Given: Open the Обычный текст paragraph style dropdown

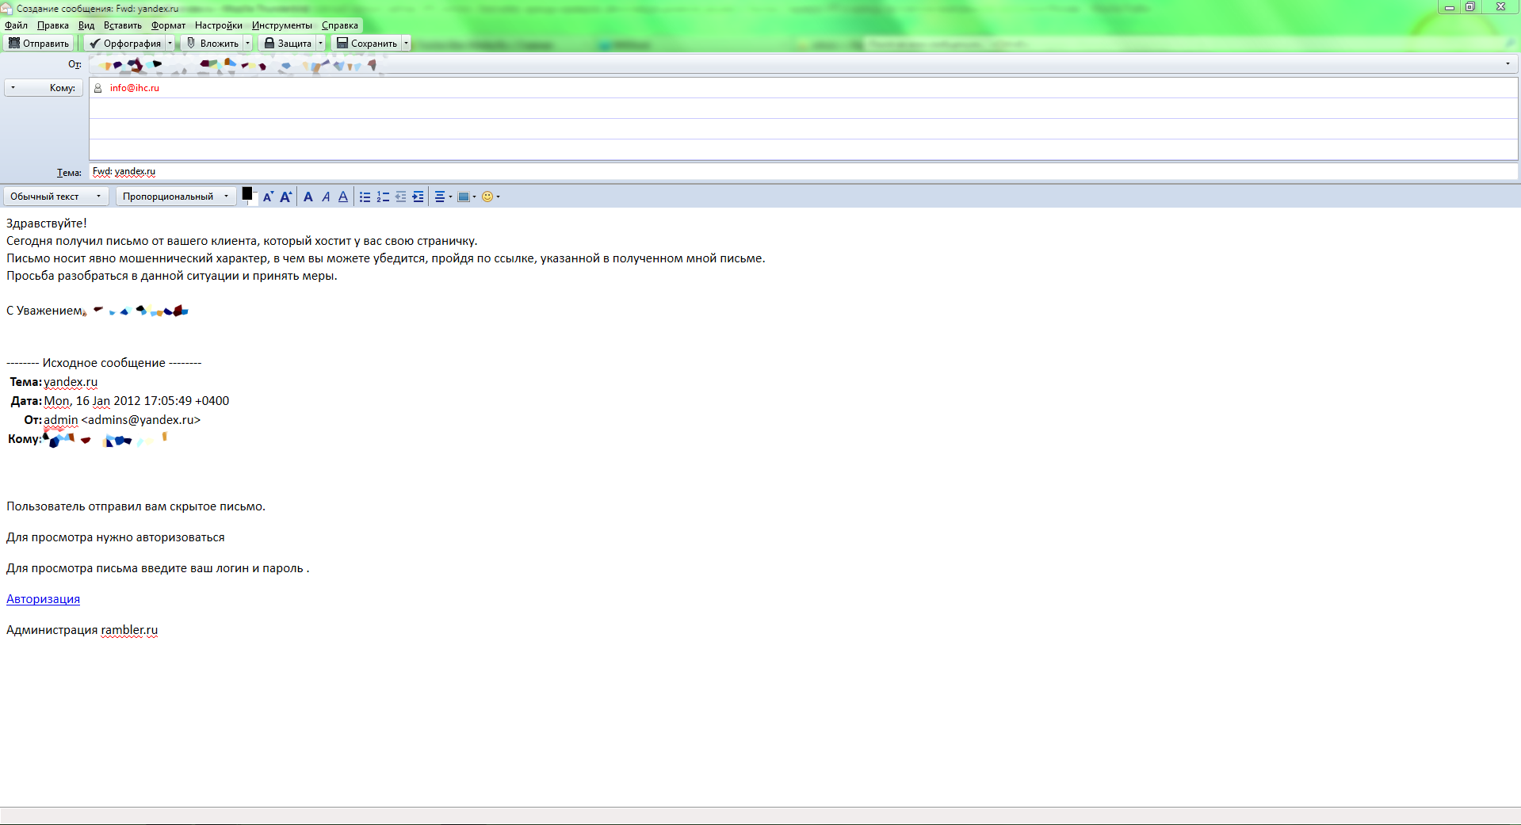Looking at the screenshot, I should click(55, 197).
